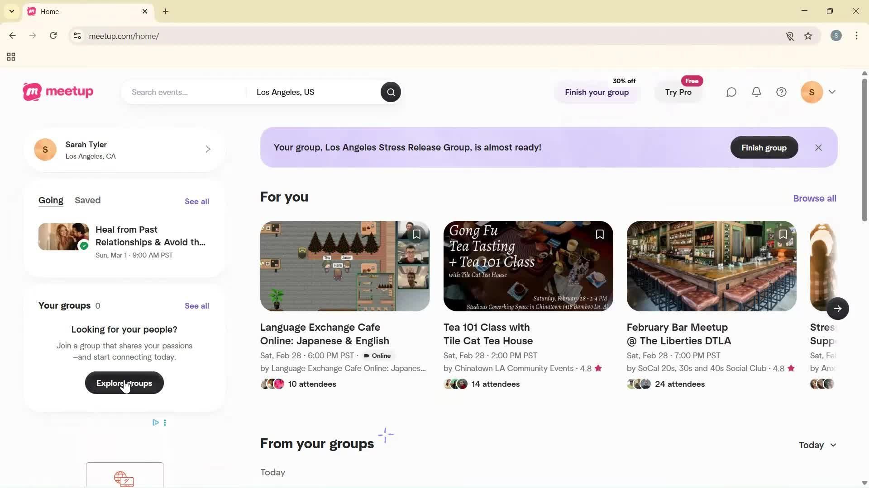The height and width of the screenshot is (488, 869).
Task: Open the Browse all link
Action: (x=814, y=198)
